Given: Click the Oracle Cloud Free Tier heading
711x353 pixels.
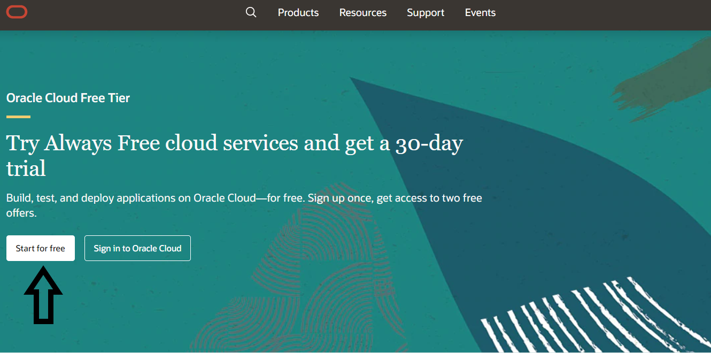Looking at the screenshot, I should pos(68,98).
